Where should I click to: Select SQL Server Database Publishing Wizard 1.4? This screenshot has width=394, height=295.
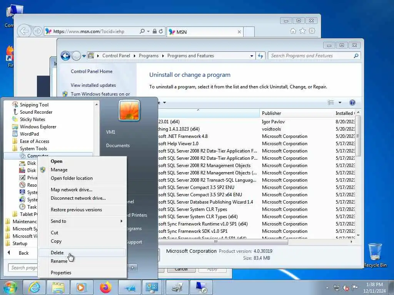point(256,202)
